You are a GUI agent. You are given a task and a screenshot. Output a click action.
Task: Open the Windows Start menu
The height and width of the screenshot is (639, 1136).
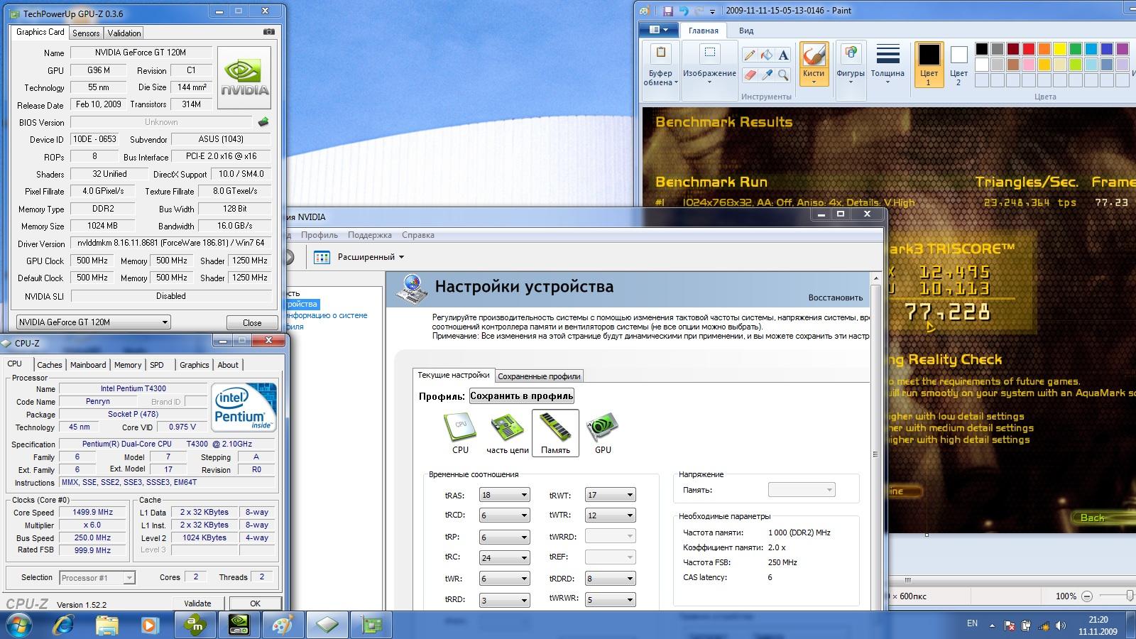19,626
